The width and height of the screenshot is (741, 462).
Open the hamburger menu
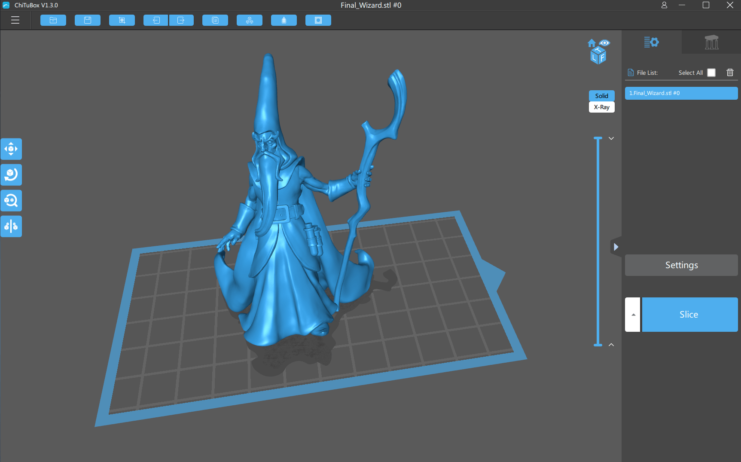coord(15,20)
